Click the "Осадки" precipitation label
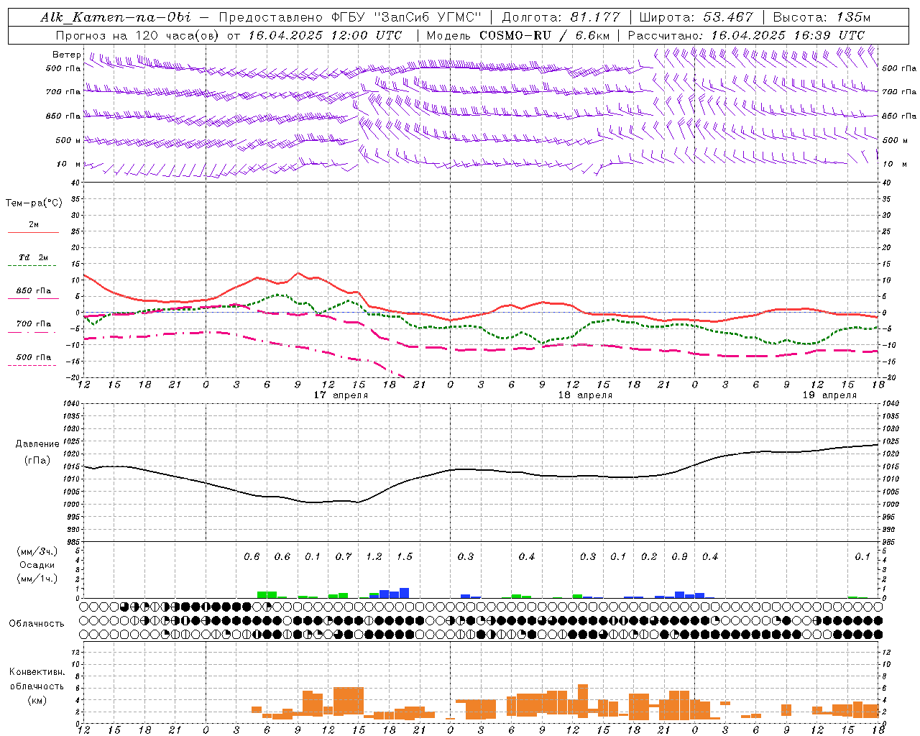920x736 pixels. pos(37,565)
